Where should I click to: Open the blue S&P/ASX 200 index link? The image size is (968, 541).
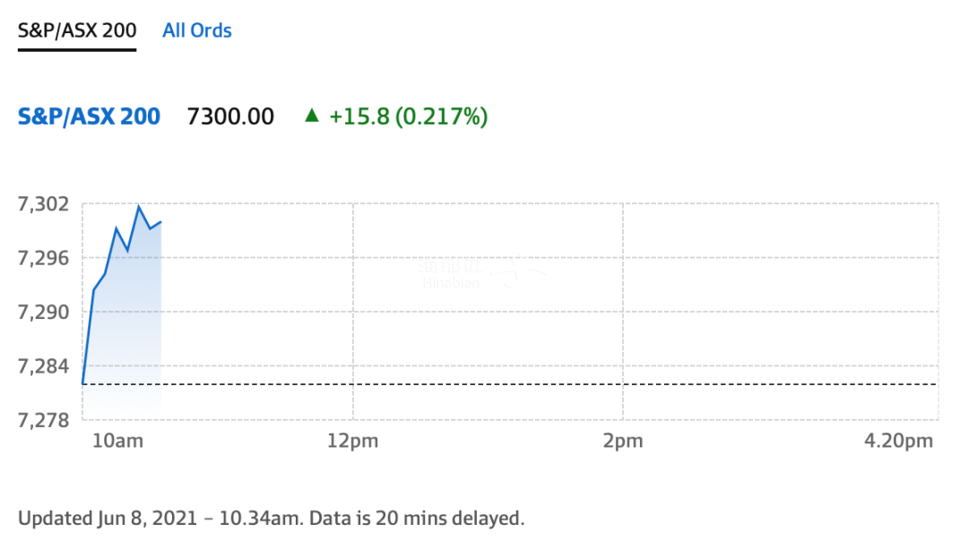click(x=89, y=116)
